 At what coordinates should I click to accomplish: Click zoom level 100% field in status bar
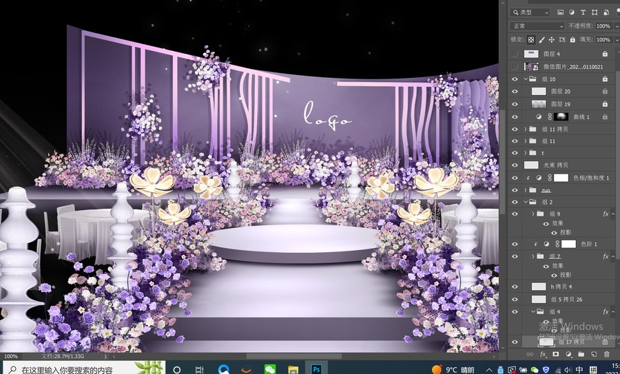coord(10,356)
